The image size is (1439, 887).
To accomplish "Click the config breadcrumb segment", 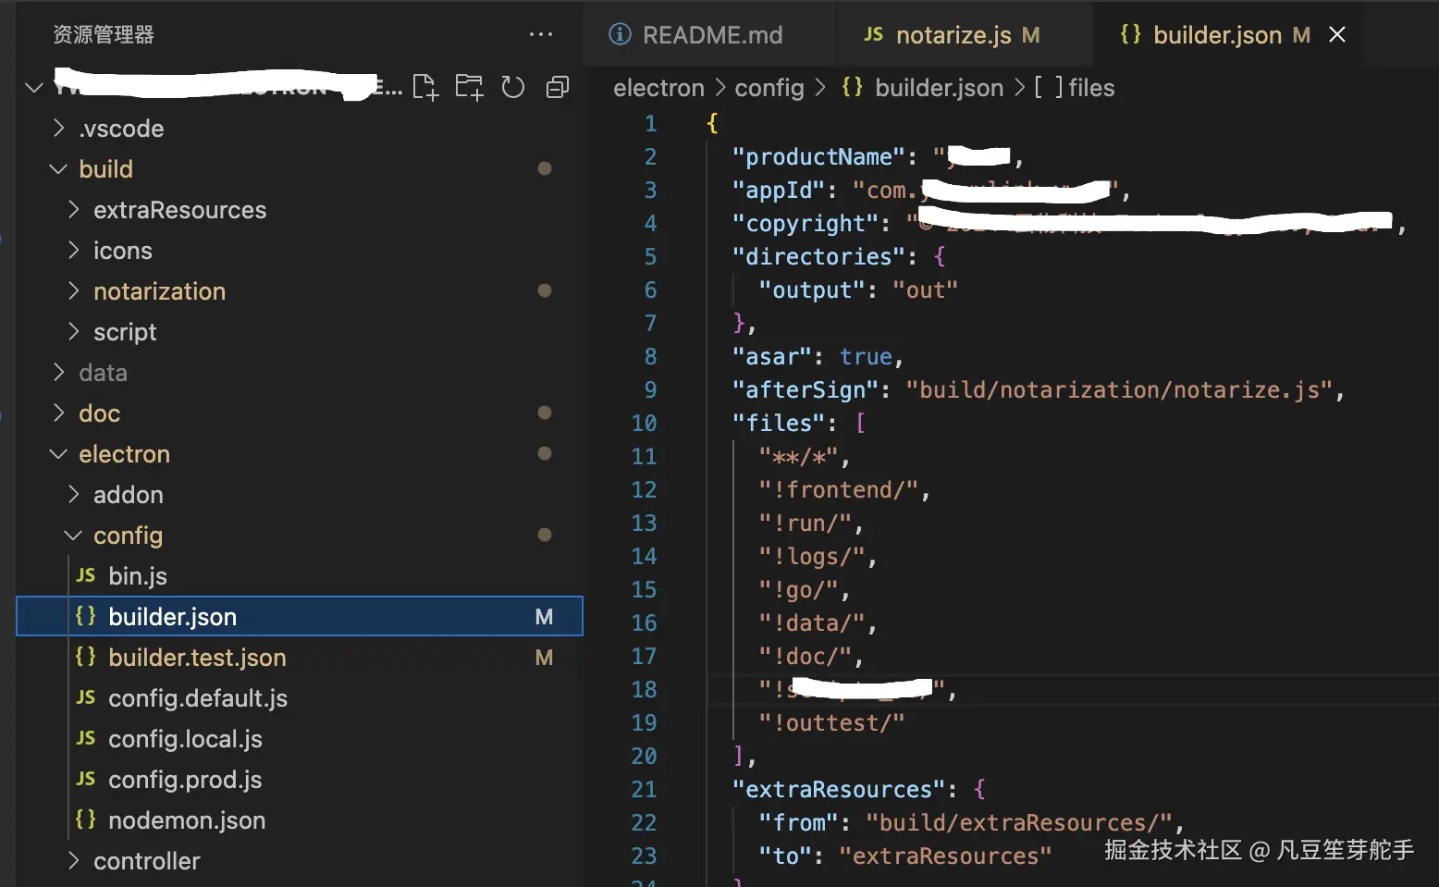I will (769, 88).
